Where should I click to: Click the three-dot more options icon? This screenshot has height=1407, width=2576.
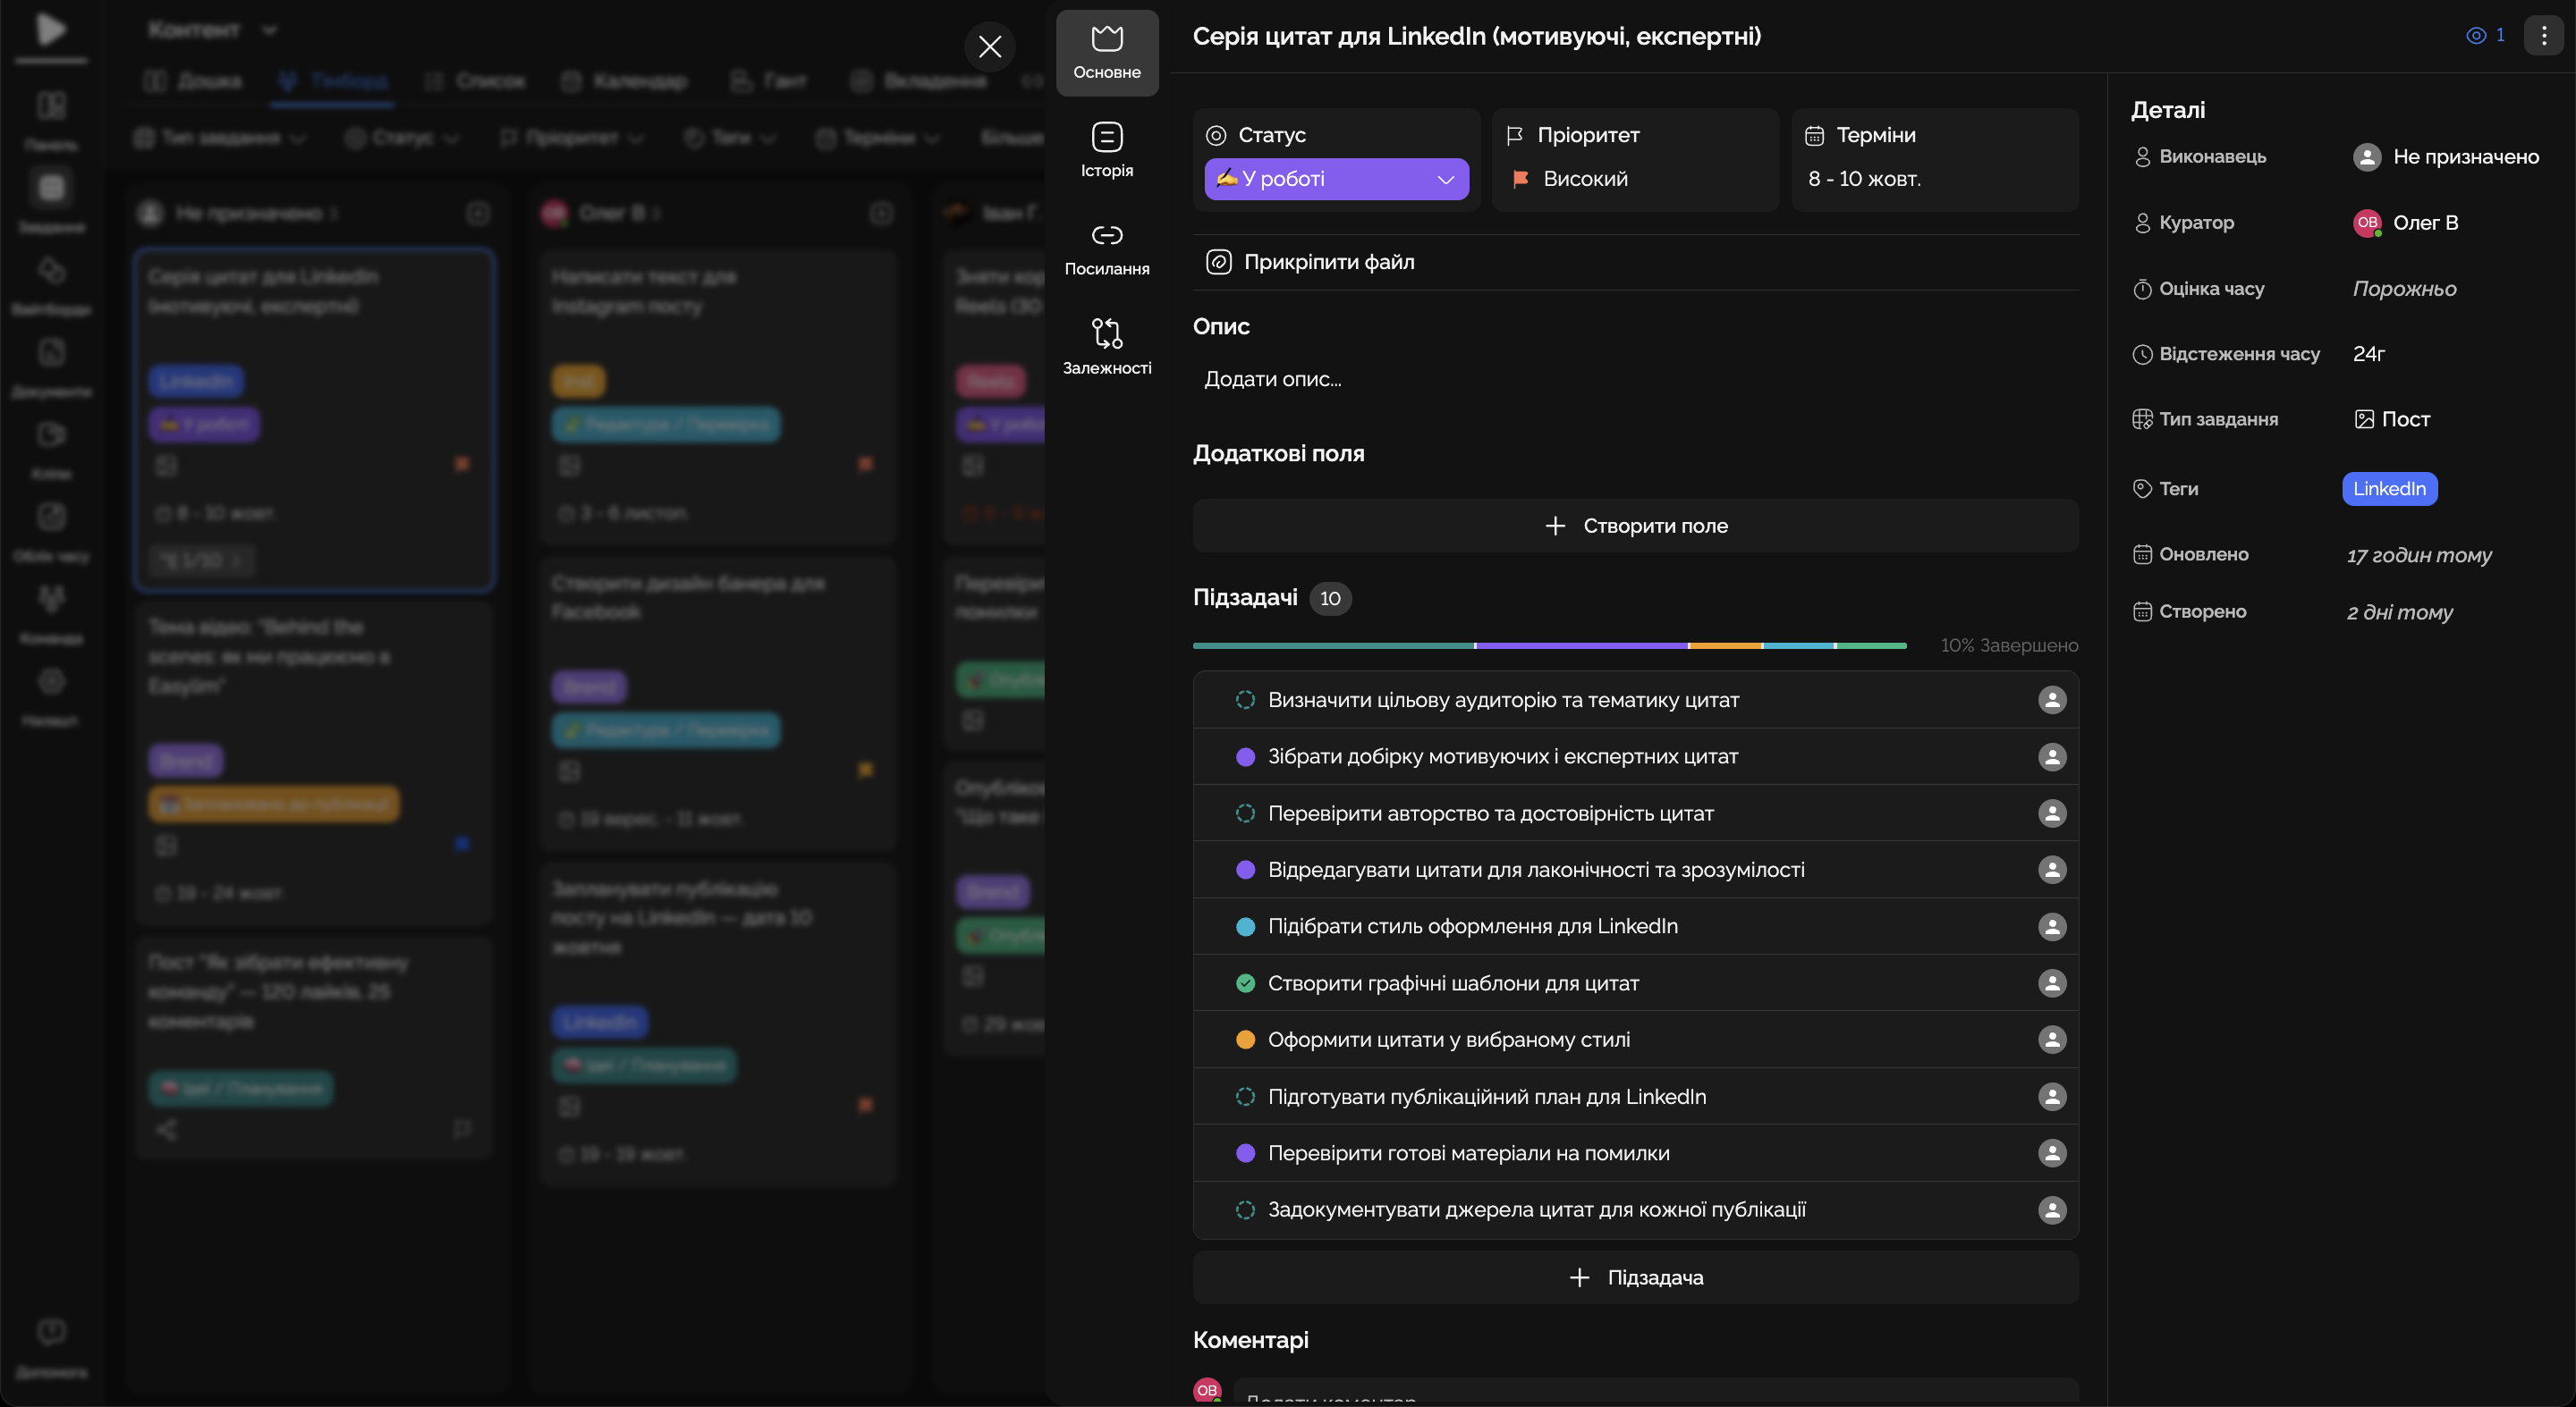click(2543, 36)
